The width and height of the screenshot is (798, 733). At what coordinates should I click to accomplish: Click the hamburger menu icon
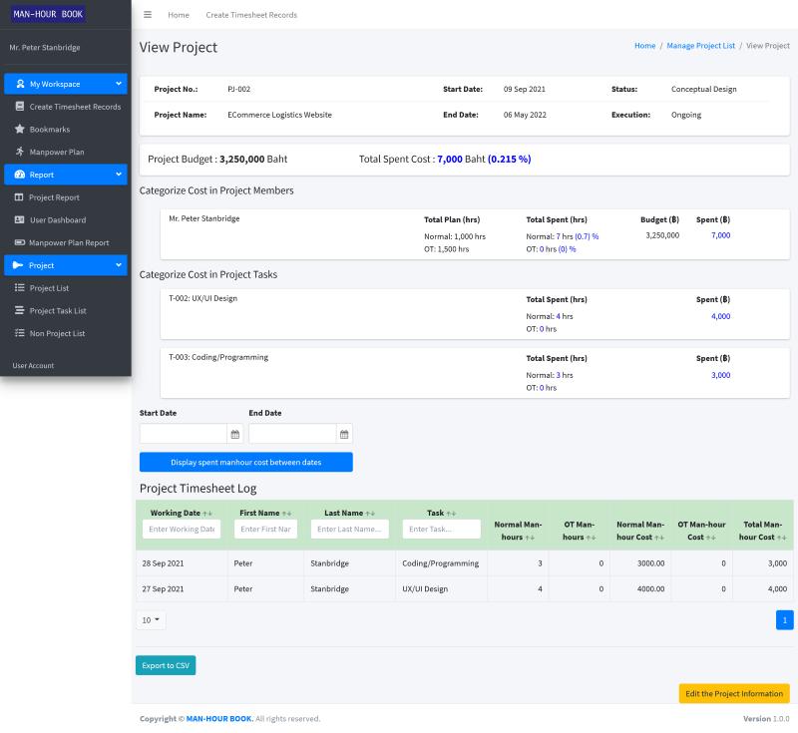point(148,15)
